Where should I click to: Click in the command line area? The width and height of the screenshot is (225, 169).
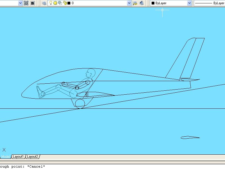tap(112, 166)
